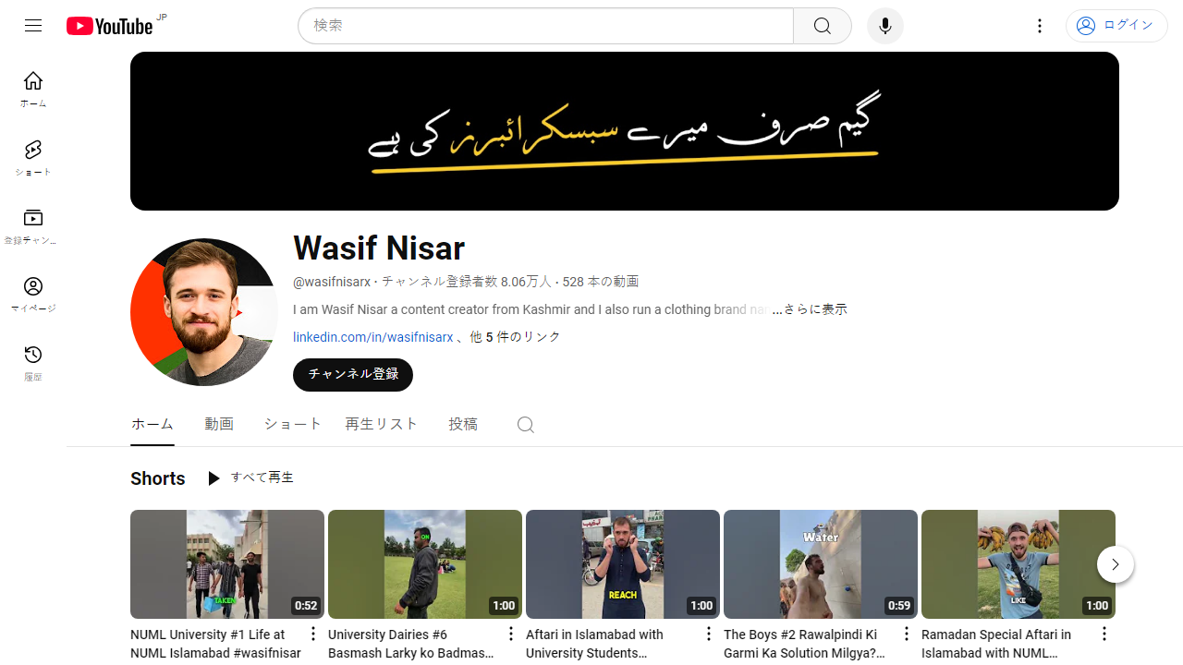
Task: Open linkedin.com/in/wasifnisarx link
Action: coord(373,337)
